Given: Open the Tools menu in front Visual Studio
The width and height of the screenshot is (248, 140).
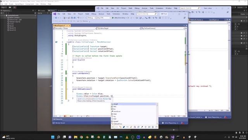Looking at the screenshot, I should click(x=108, y=14).
